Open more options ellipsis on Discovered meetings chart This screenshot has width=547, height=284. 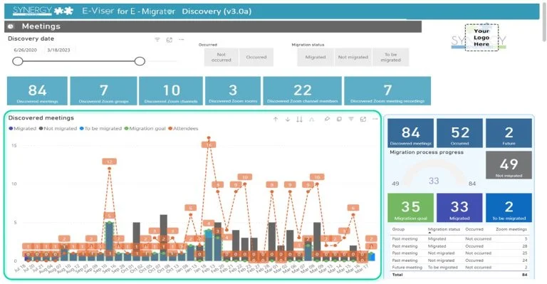click(x=375, y=119)
